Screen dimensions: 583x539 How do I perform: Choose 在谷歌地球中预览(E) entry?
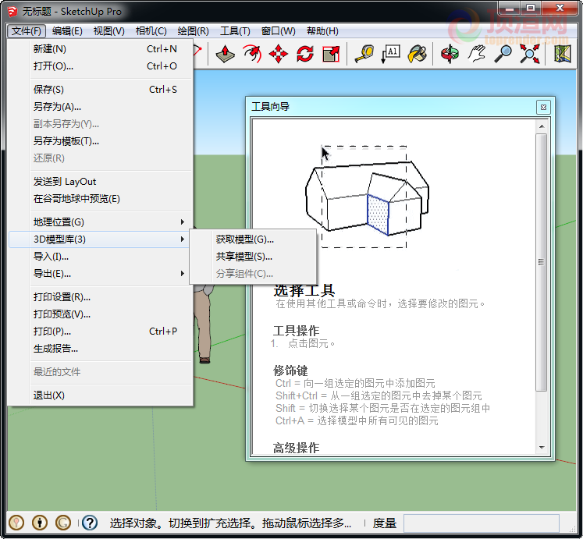100,199
